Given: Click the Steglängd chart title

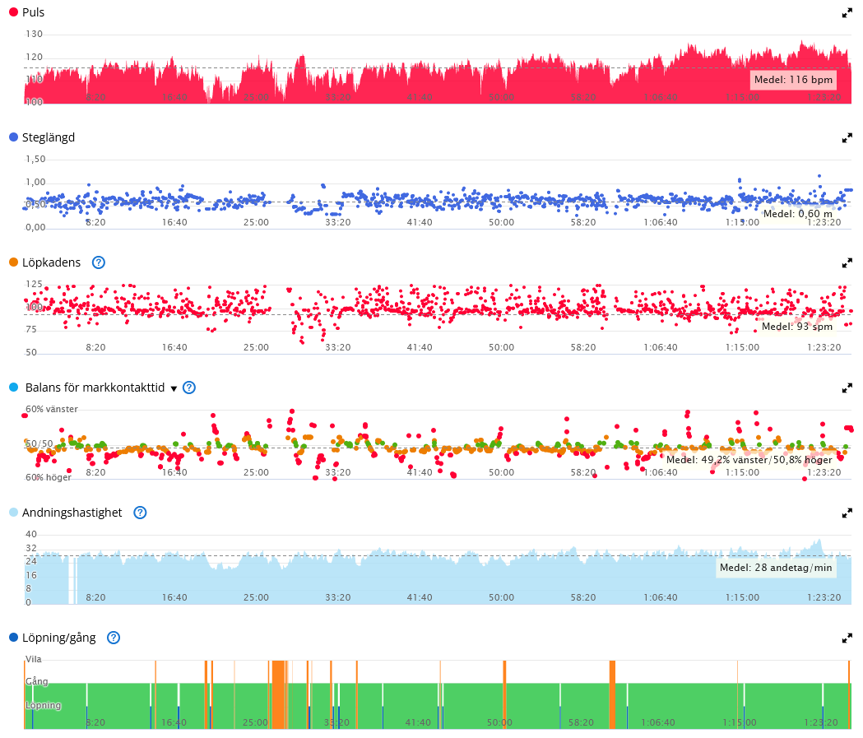Looking at the screenshot, I should point(49,137).
